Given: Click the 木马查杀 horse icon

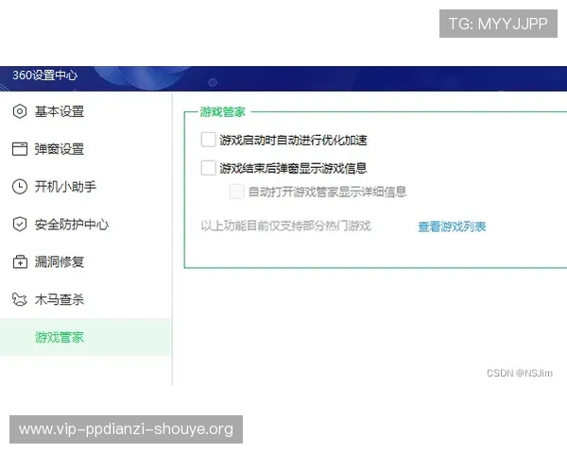Looking at the screenshot, I should 20,299.
